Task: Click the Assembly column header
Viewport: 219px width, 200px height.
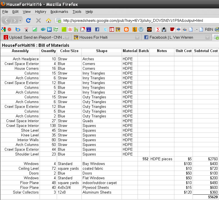Action: coord(20,51)
